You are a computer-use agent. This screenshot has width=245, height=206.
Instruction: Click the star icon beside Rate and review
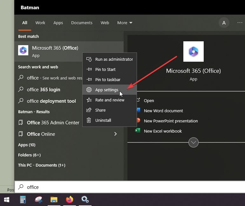click(x=89, y=100)
